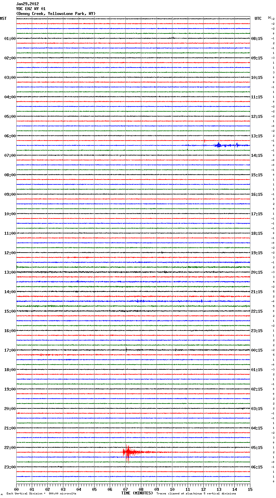Click the TIME (MINUTES) axis title
This screenshot has width=276, height=498.
point(137,493)
